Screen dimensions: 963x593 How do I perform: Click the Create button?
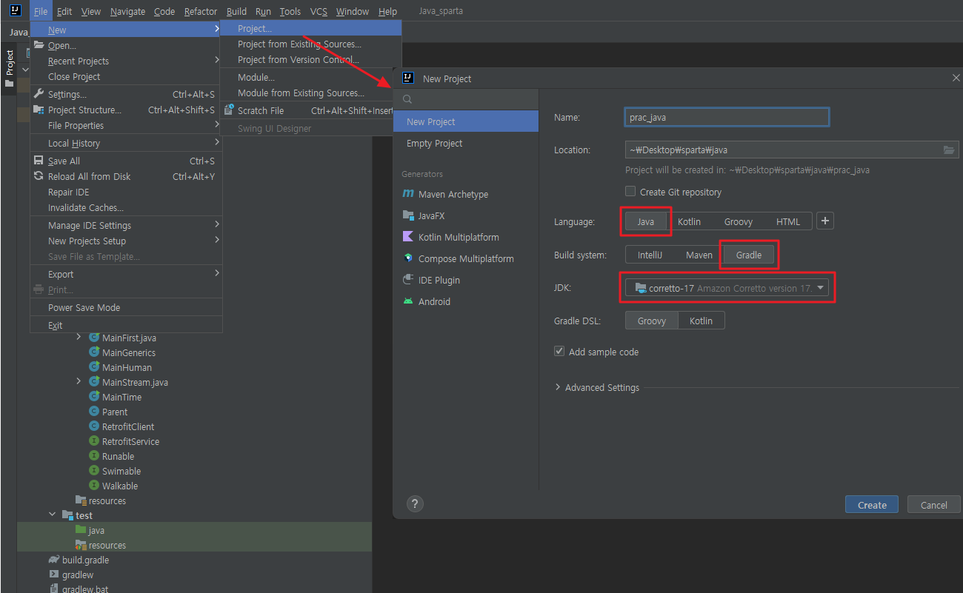click(872, 505)
